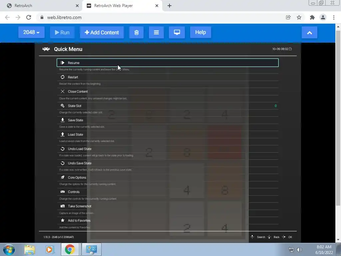This screenshot has width=341, height=256.
Task: Select the Save State entry
Action: click(x=168, y=120)
